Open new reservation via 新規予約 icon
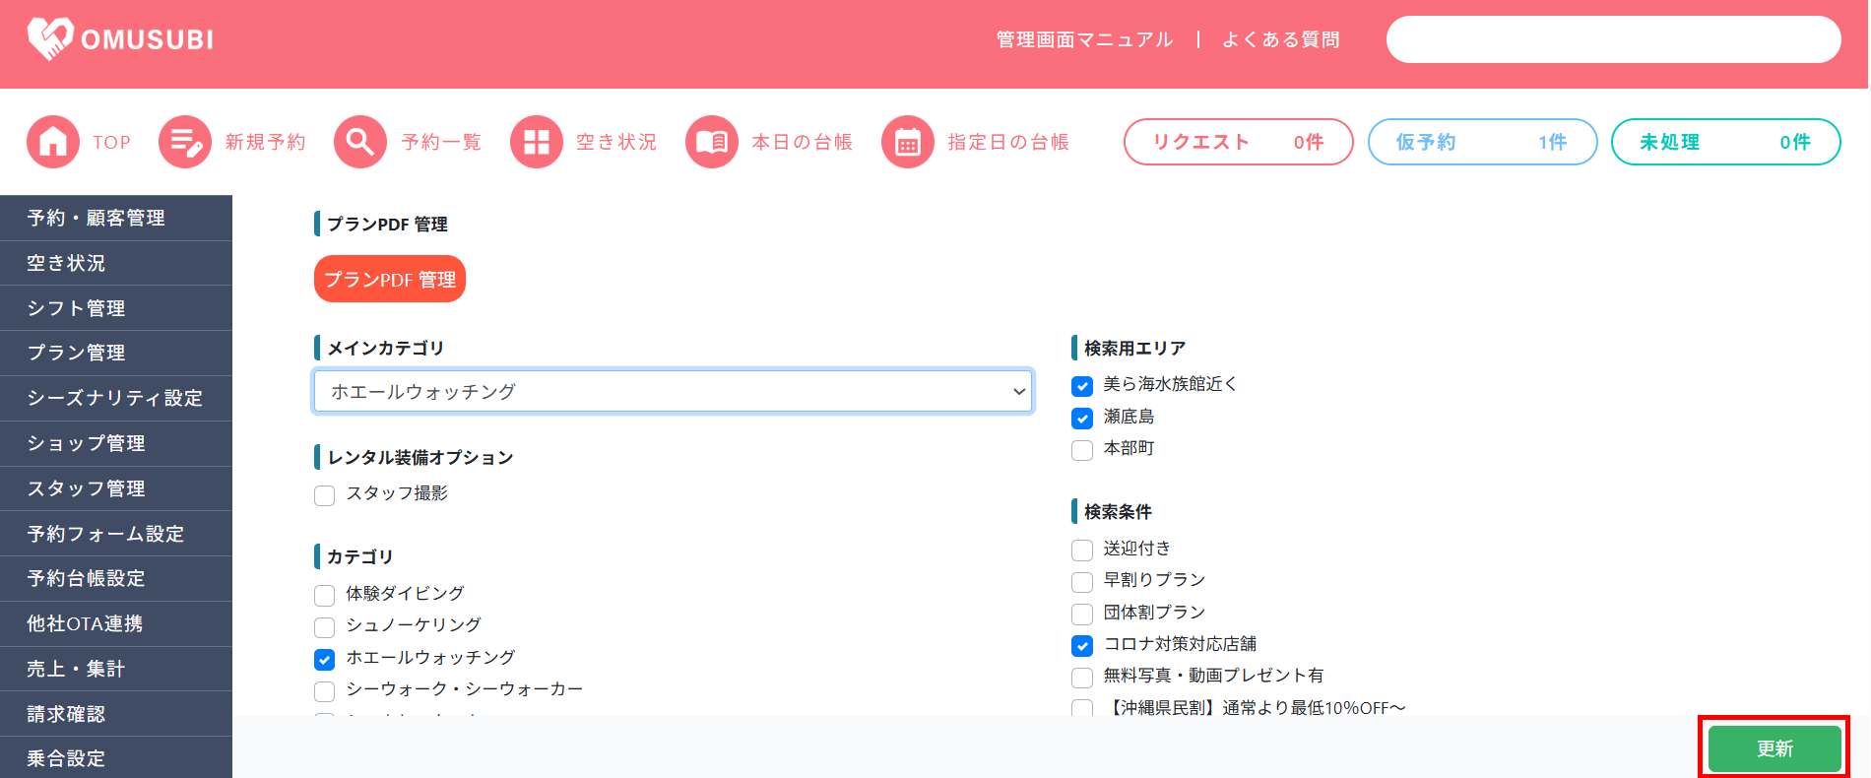This screenshot has width=1871, height=778. coord(185,142)
